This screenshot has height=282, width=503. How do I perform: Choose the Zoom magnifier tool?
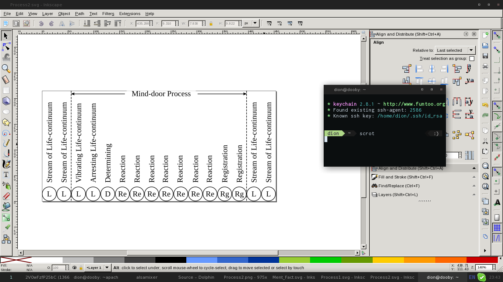pos(6,68)
